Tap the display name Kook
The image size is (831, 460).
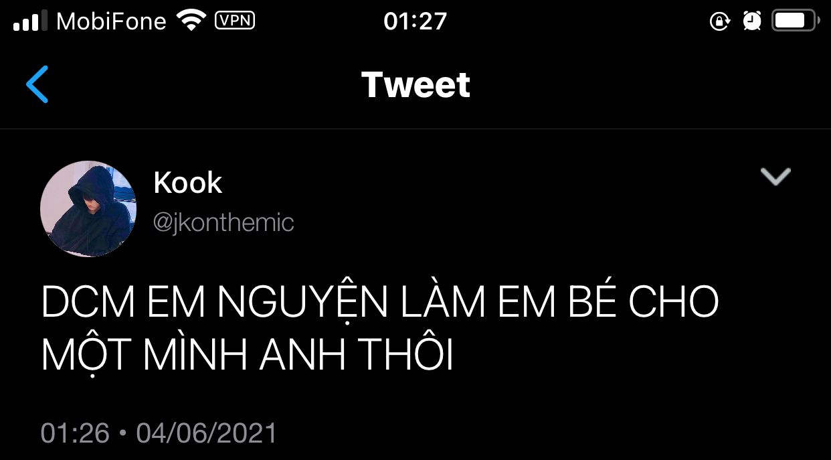tap(188, 183)
